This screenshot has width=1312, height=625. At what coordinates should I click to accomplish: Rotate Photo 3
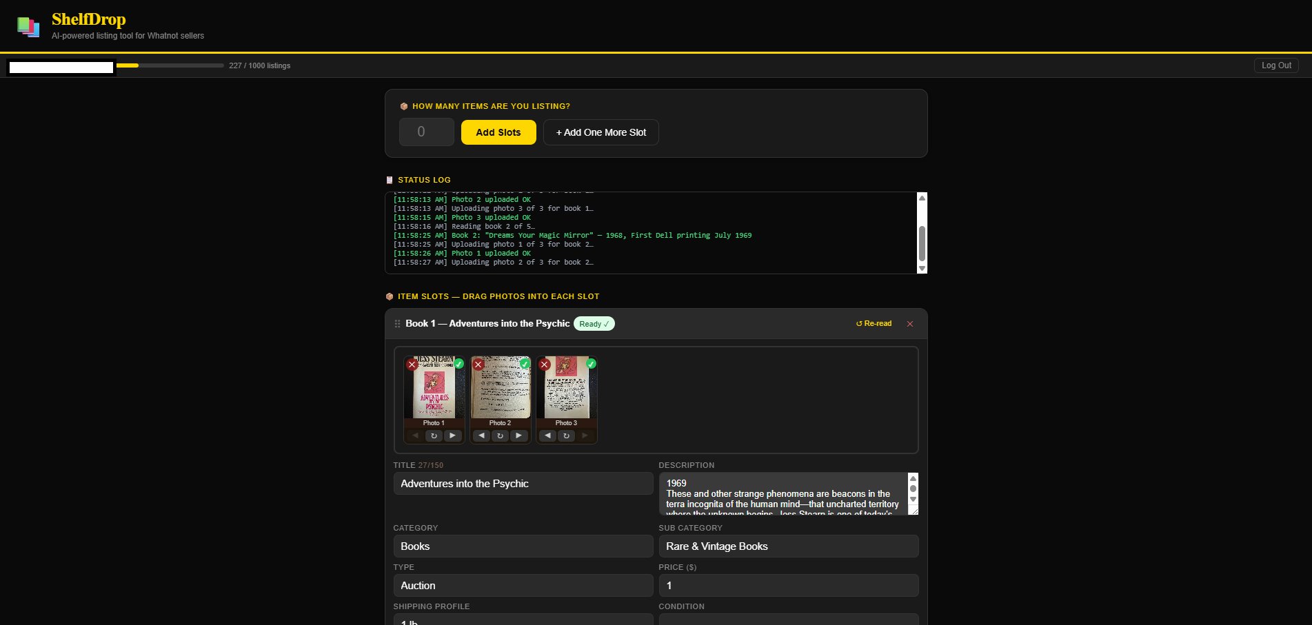[x=566, y=436]
